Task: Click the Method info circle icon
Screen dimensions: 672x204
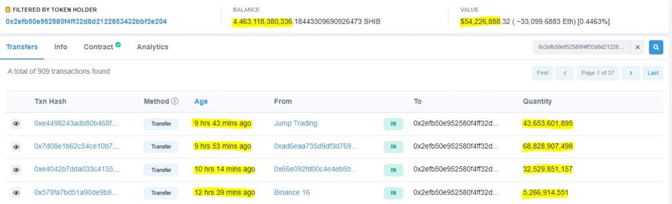Action: point(175,101)
